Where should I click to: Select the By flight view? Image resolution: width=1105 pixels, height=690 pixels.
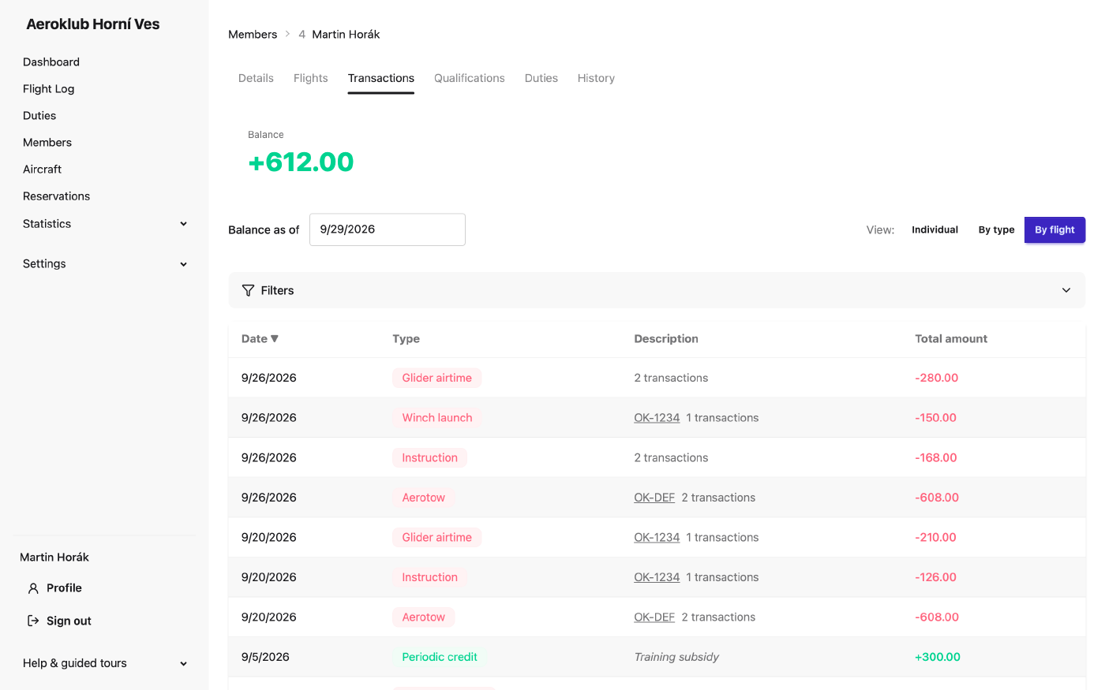pyautogui.click(x=1054, y=230)
